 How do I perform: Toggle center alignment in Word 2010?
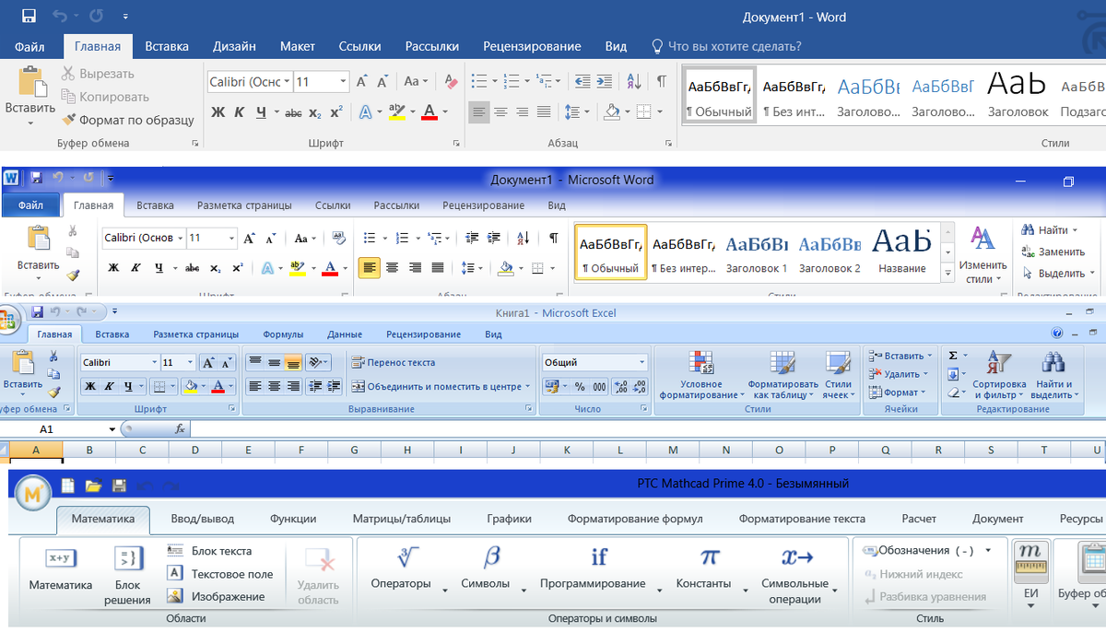click(392, 268)
